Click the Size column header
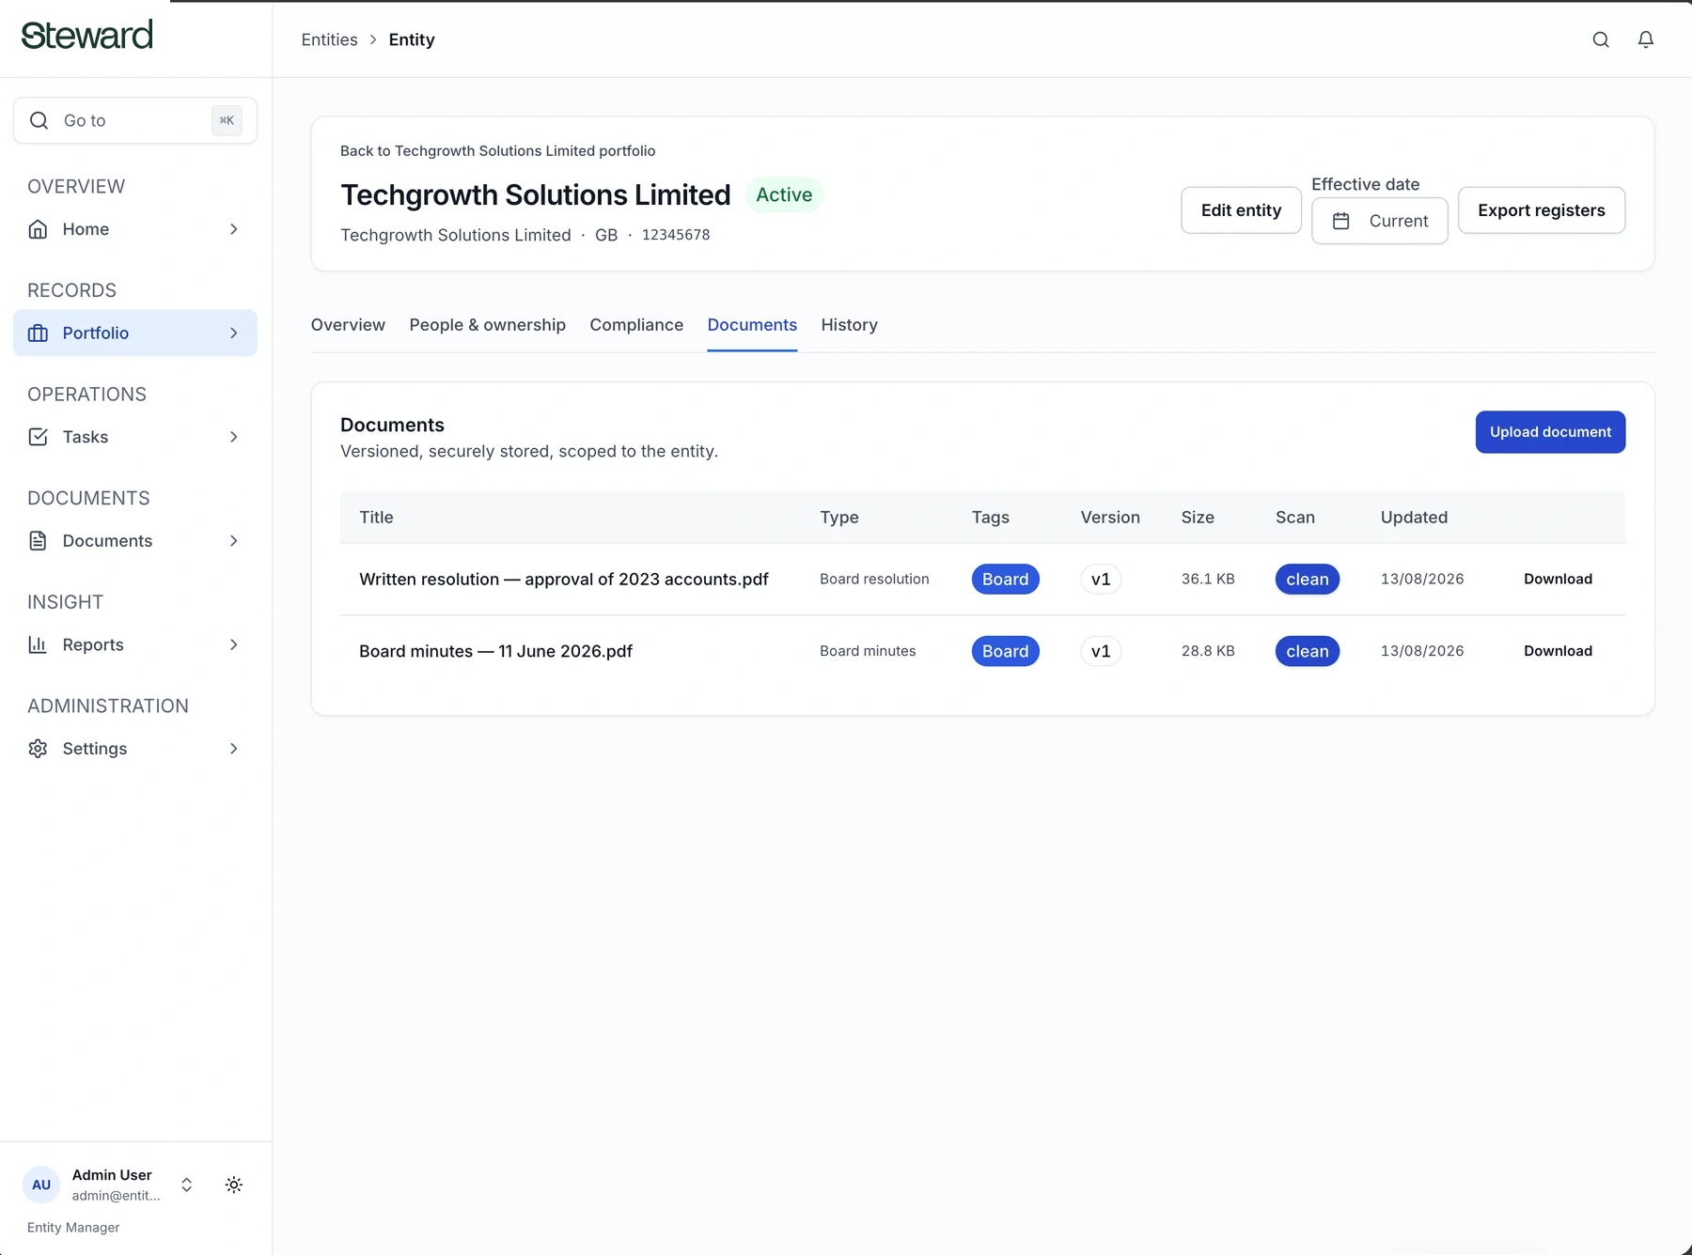Screen dimensions: 1692x1255 point(1198,518)
